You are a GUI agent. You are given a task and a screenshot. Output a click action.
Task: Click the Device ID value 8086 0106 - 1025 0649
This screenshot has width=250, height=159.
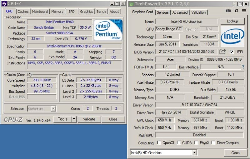click(224, 59)
